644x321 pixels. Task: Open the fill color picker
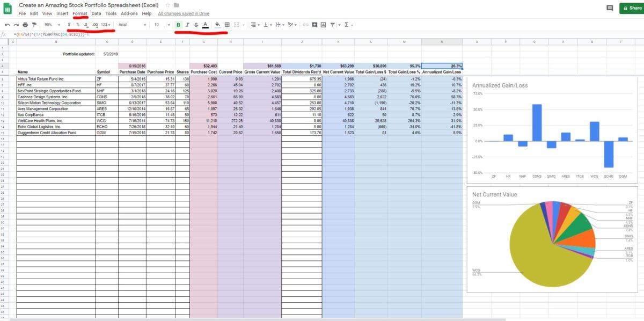click(218, 25)
